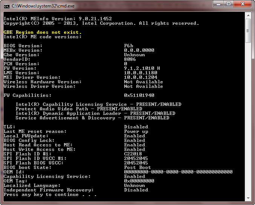The image size is (255, 205).
Task: Click the cmd.exe icon in title bar
Action: click(6, 6)
